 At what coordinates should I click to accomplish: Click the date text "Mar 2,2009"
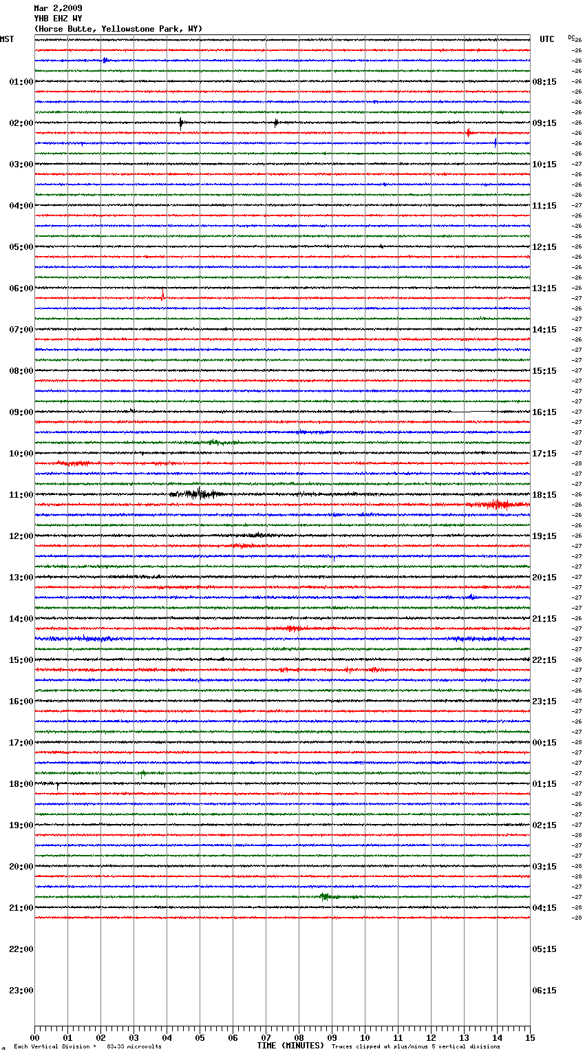[x=58, y=8]
